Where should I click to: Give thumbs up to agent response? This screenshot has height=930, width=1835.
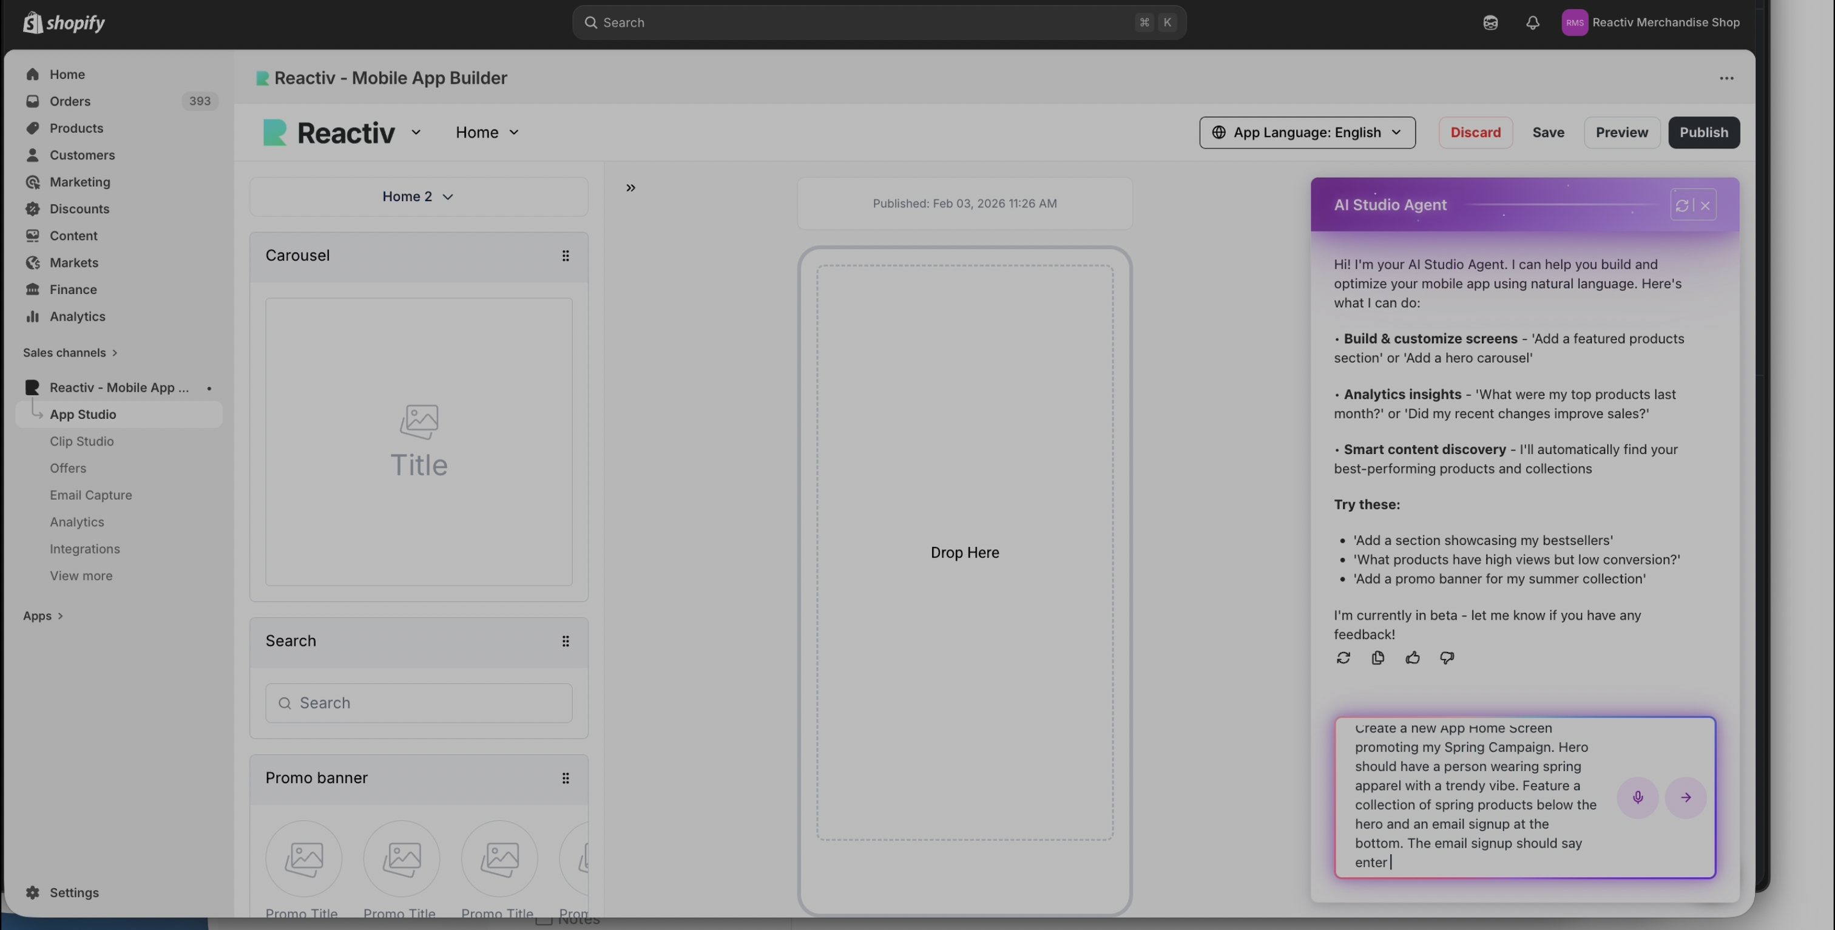[x=1413, y=658]
